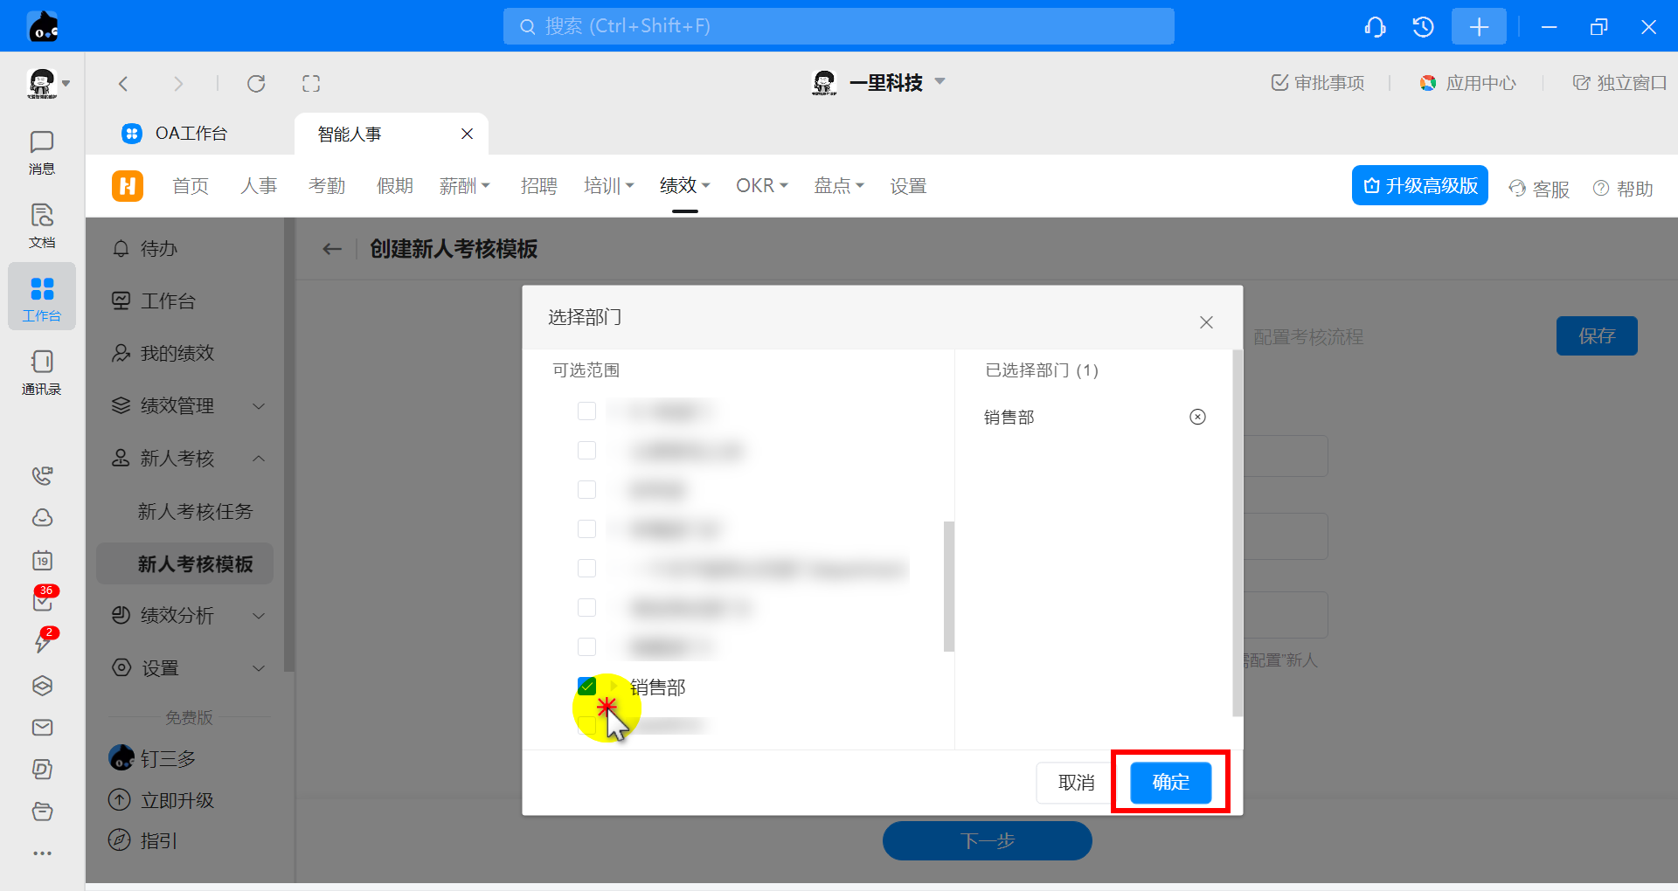
Task: Click the calendar icon in left sidebar
Action: 42,561
